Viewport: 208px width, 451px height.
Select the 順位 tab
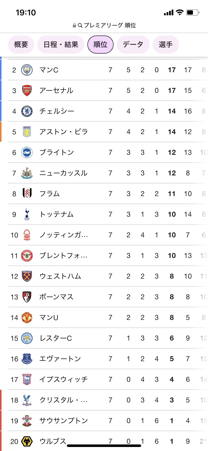(x=100, y=45)
